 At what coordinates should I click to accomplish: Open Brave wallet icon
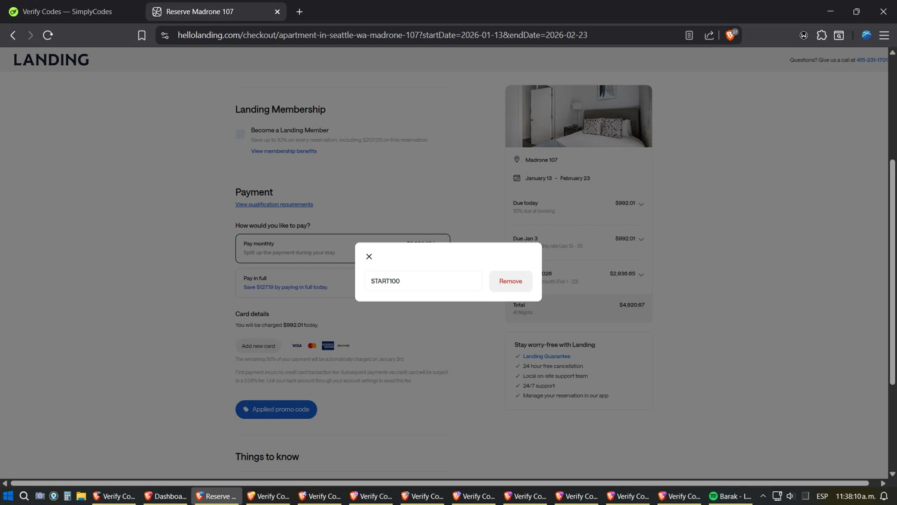coord(804,35)
